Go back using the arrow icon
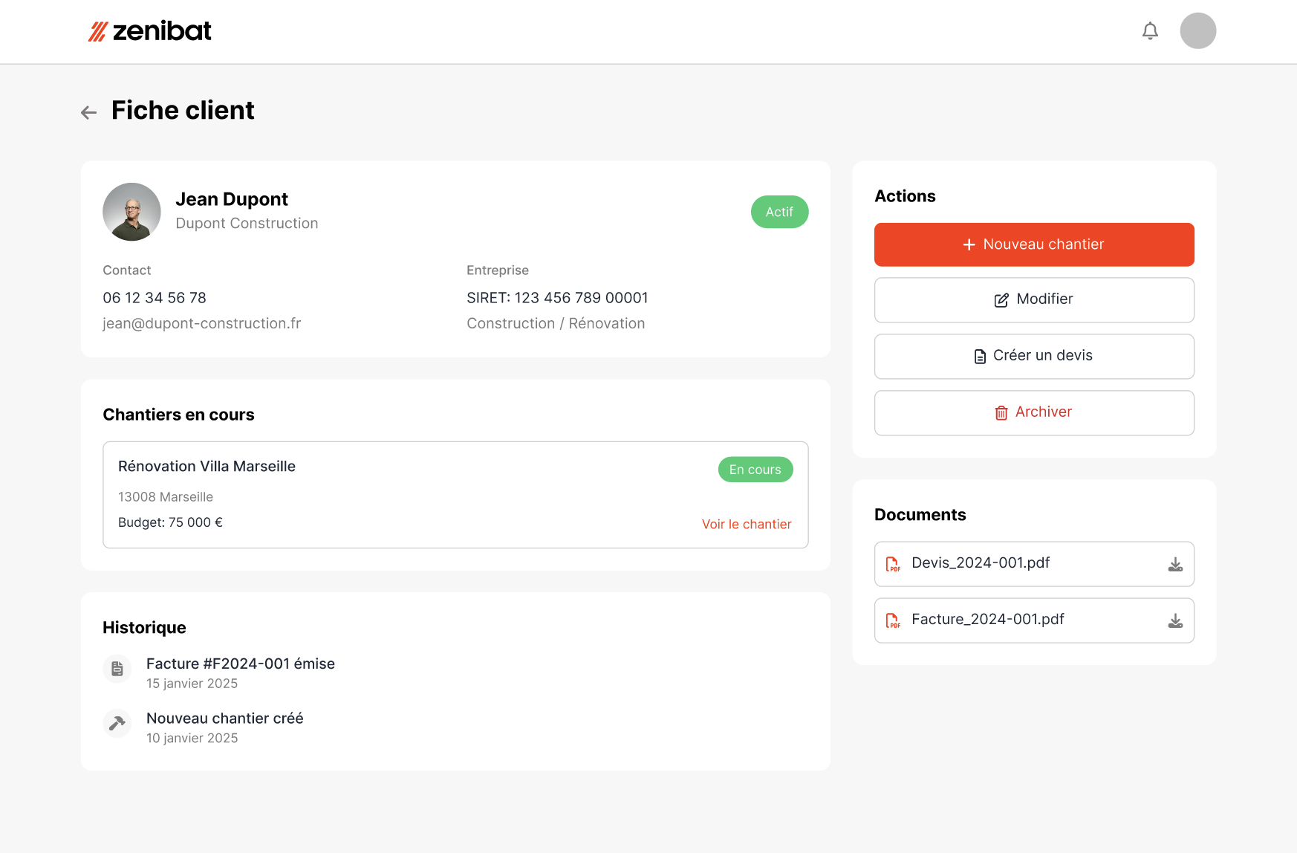 coord(89,112)
